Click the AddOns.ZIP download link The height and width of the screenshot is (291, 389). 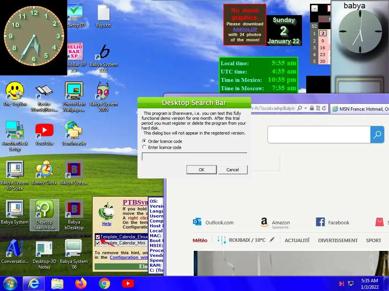tap(245, 29)
